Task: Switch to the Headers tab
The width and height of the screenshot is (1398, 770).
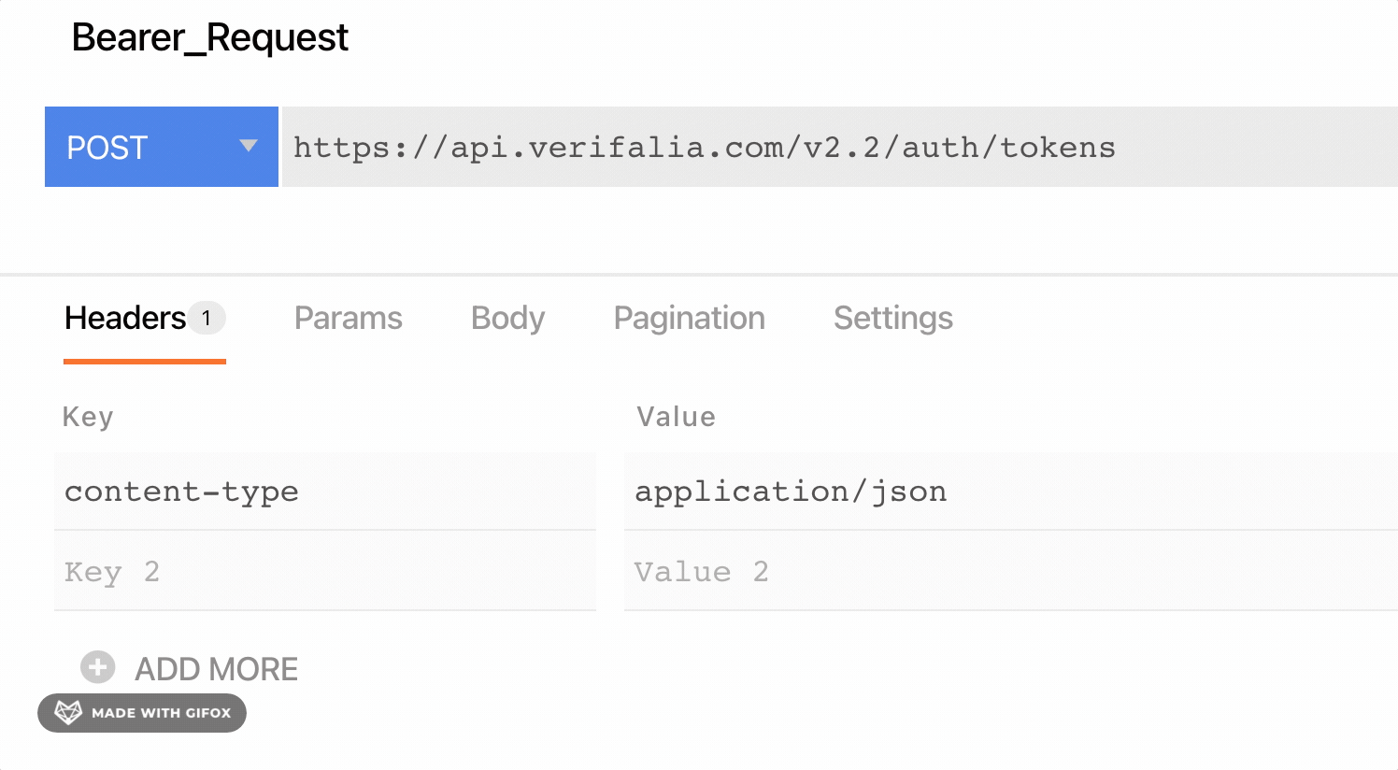Action: click(125, 319)
